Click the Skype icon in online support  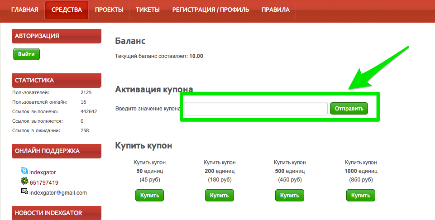(24, 171)
